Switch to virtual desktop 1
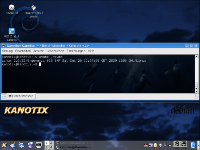The height and width of the screenshot is (150, 200). [47, 143]
